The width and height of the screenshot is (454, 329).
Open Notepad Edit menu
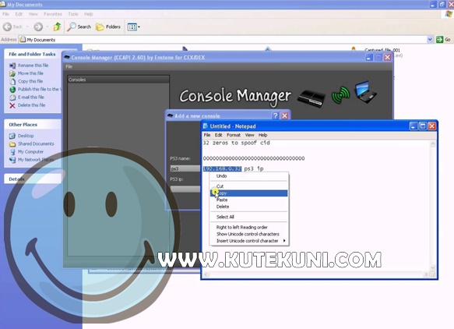(218, 135)
